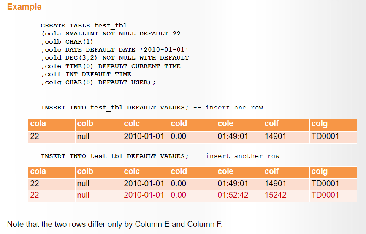Select the "CREATE TABLE test_tbl" code line
Viewport: 366px width, 234px height.
tap(84, 25)
